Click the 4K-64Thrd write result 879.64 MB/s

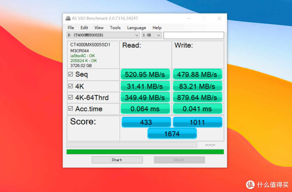coord(197,97)
